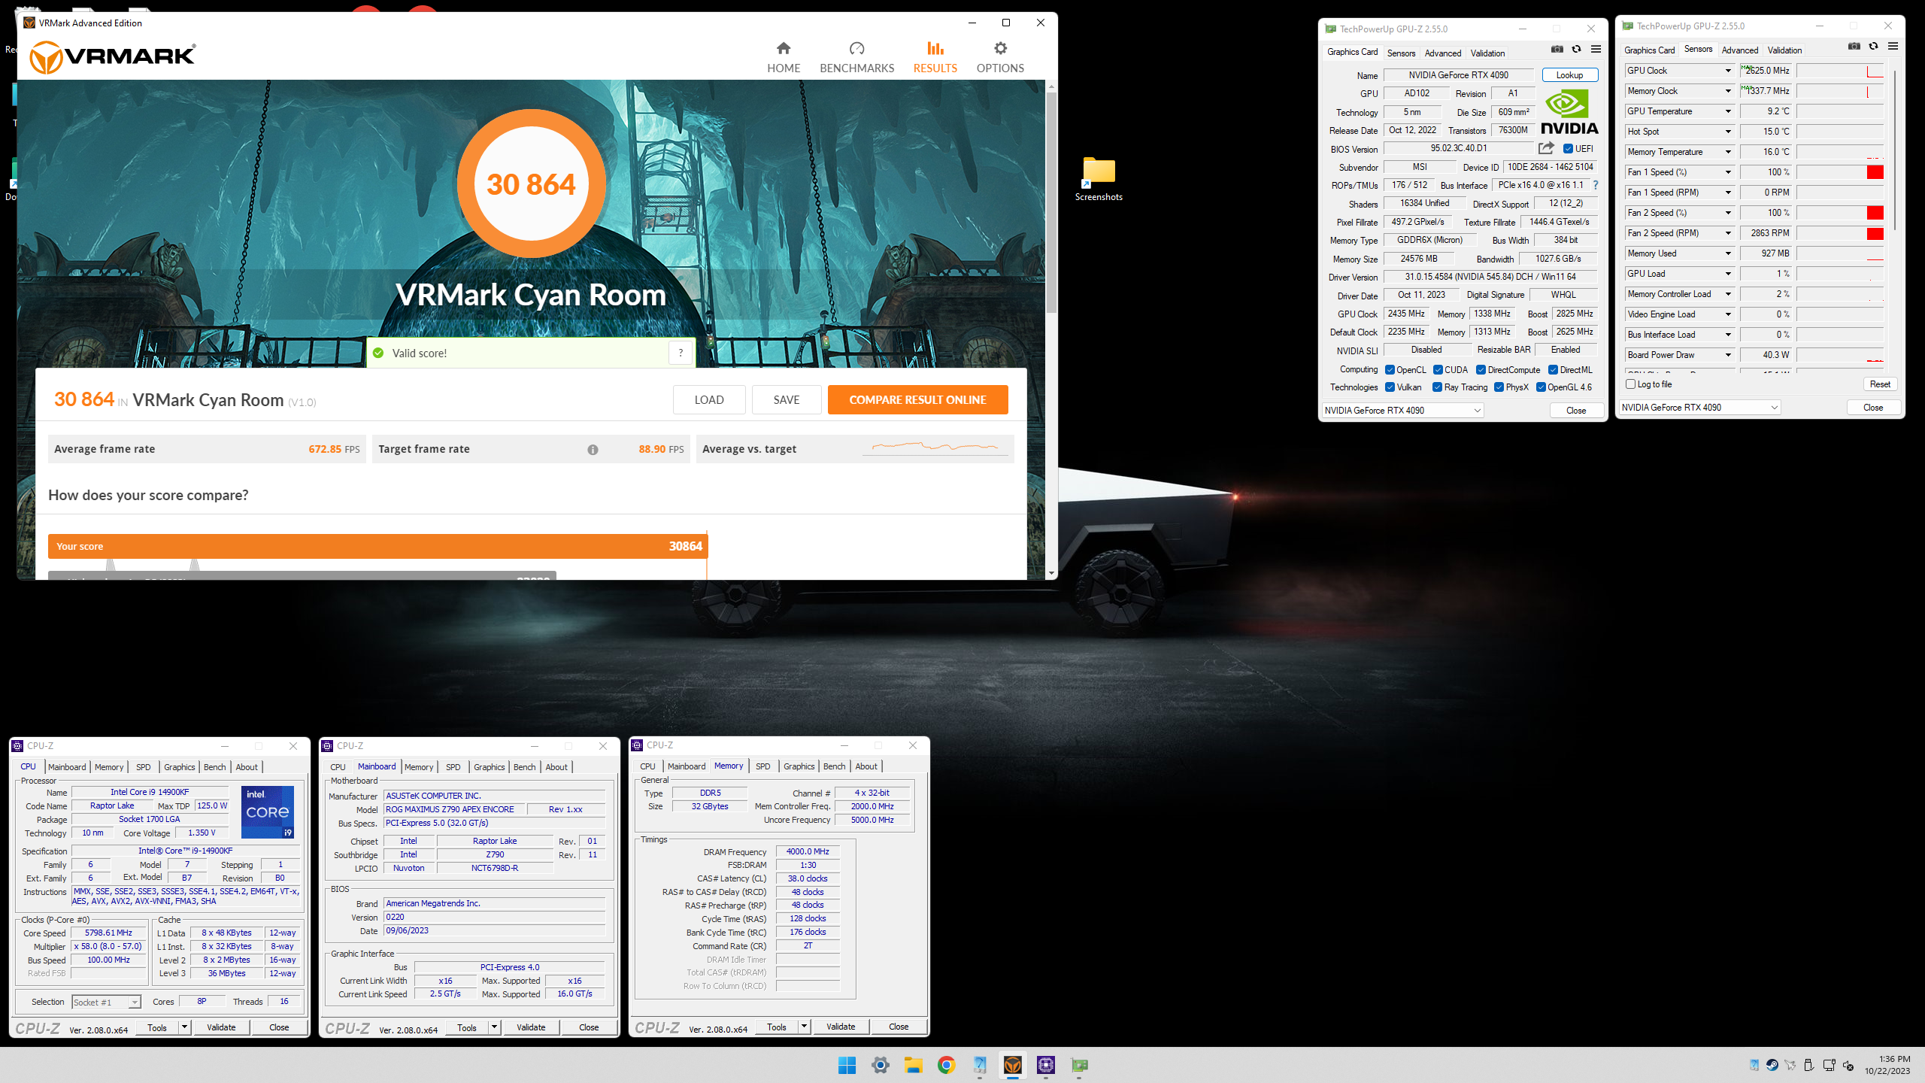Click the Lookup button in GPU-Z
Image resolution: width=1925 pixels, height=1083 pixels.
tap(1569, 75)
